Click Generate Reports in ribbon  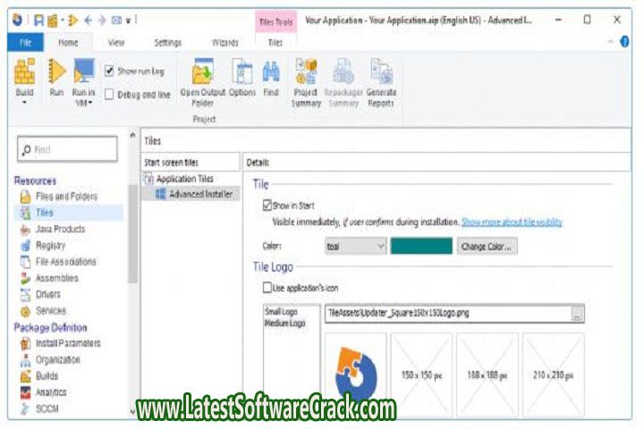(381, 82)
